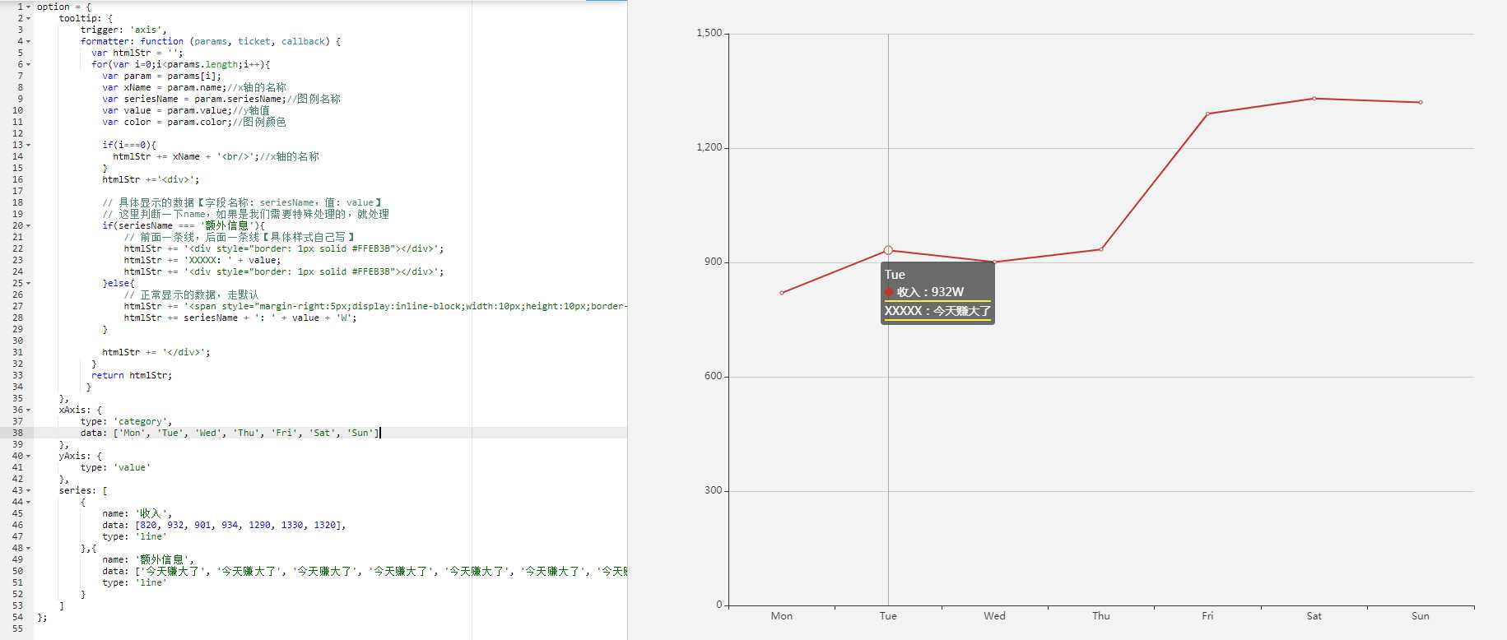
Task: Click the data line '[820, 932, 901, 934...]'
Action: [x=224, y=525]
